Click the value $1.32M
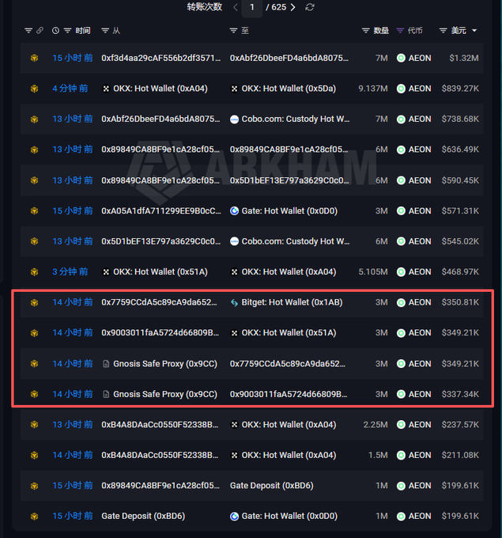Viewport: 502px width, 538px height. coord(464,58)
